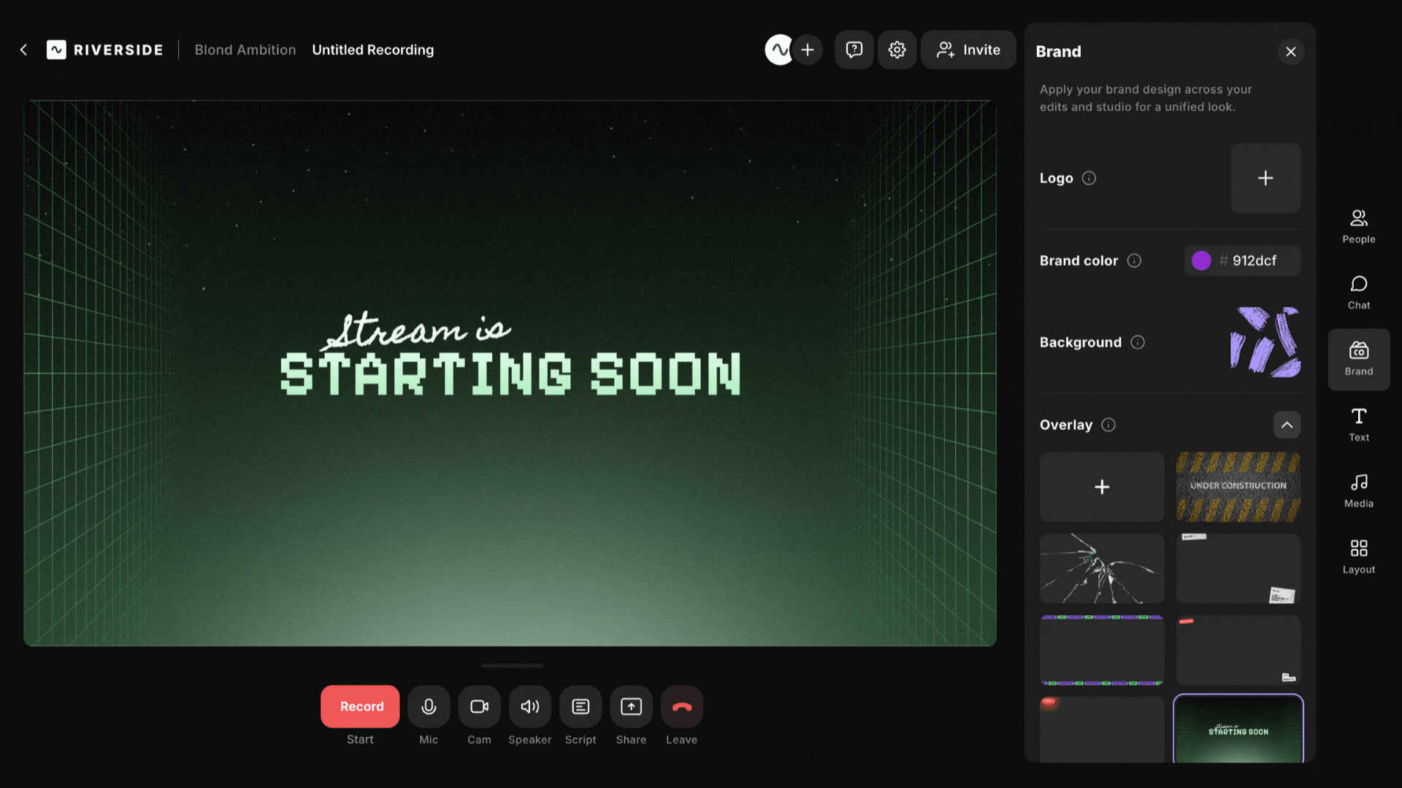1402x788 pixels.
Task: Open studio settings gear icon
Action: pos(897,50)
